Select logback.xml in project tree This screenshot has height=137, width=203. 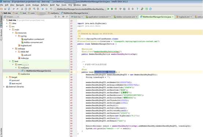pyautogui.click(x=25, y=46)
